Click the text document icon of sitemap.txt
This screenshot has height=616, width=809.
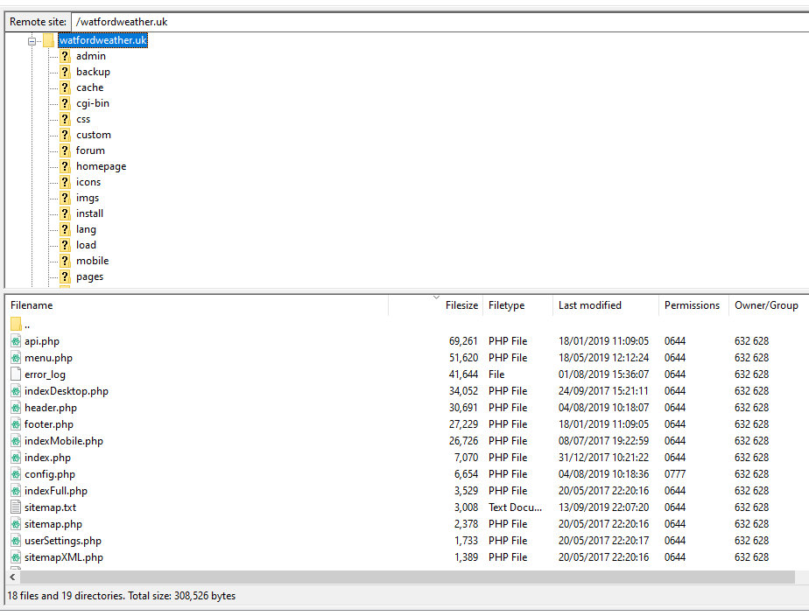tap(16, 507)
